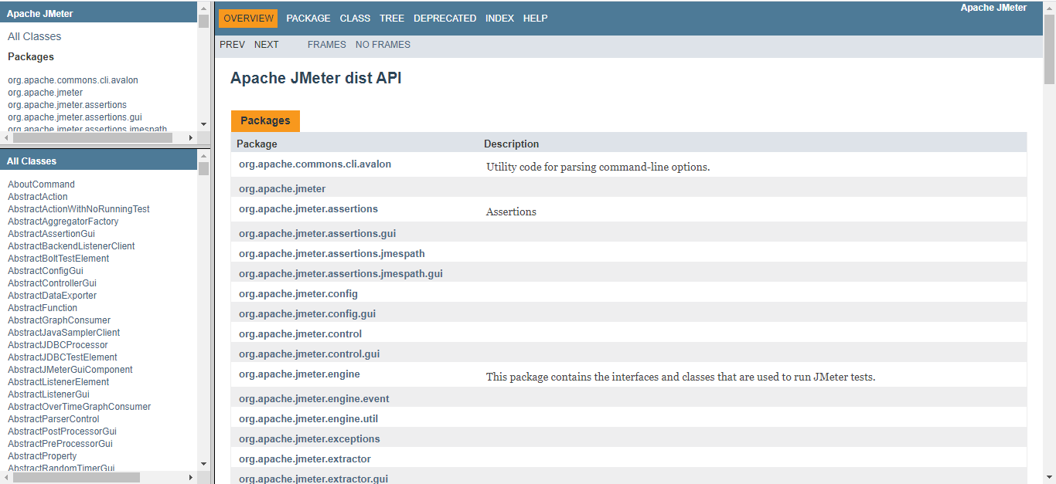1056x484 pixels.
Task: Open the AboutCommand class
Action: pos(41,184)
